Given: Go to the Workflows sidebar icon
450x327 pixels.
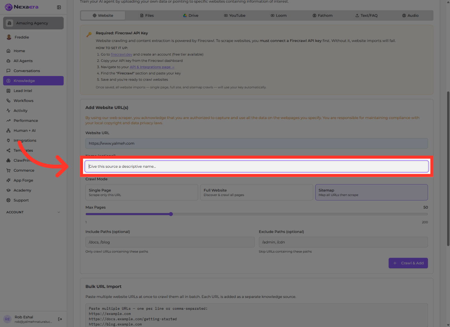Looking at the screenshot, I should (x=8, y=101).
